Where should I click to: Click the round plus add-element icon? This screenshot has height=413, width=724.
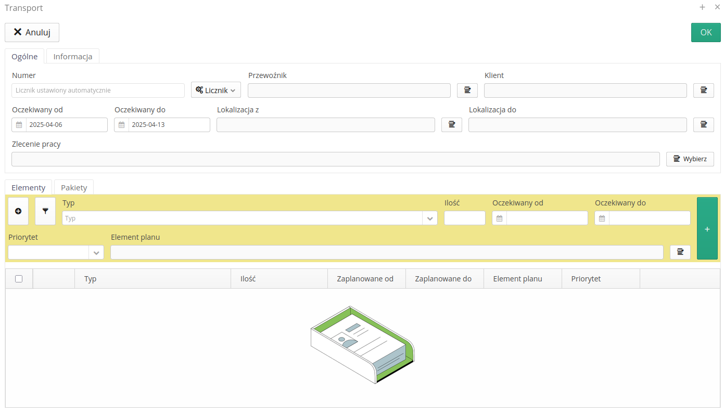tap(18, 211)
